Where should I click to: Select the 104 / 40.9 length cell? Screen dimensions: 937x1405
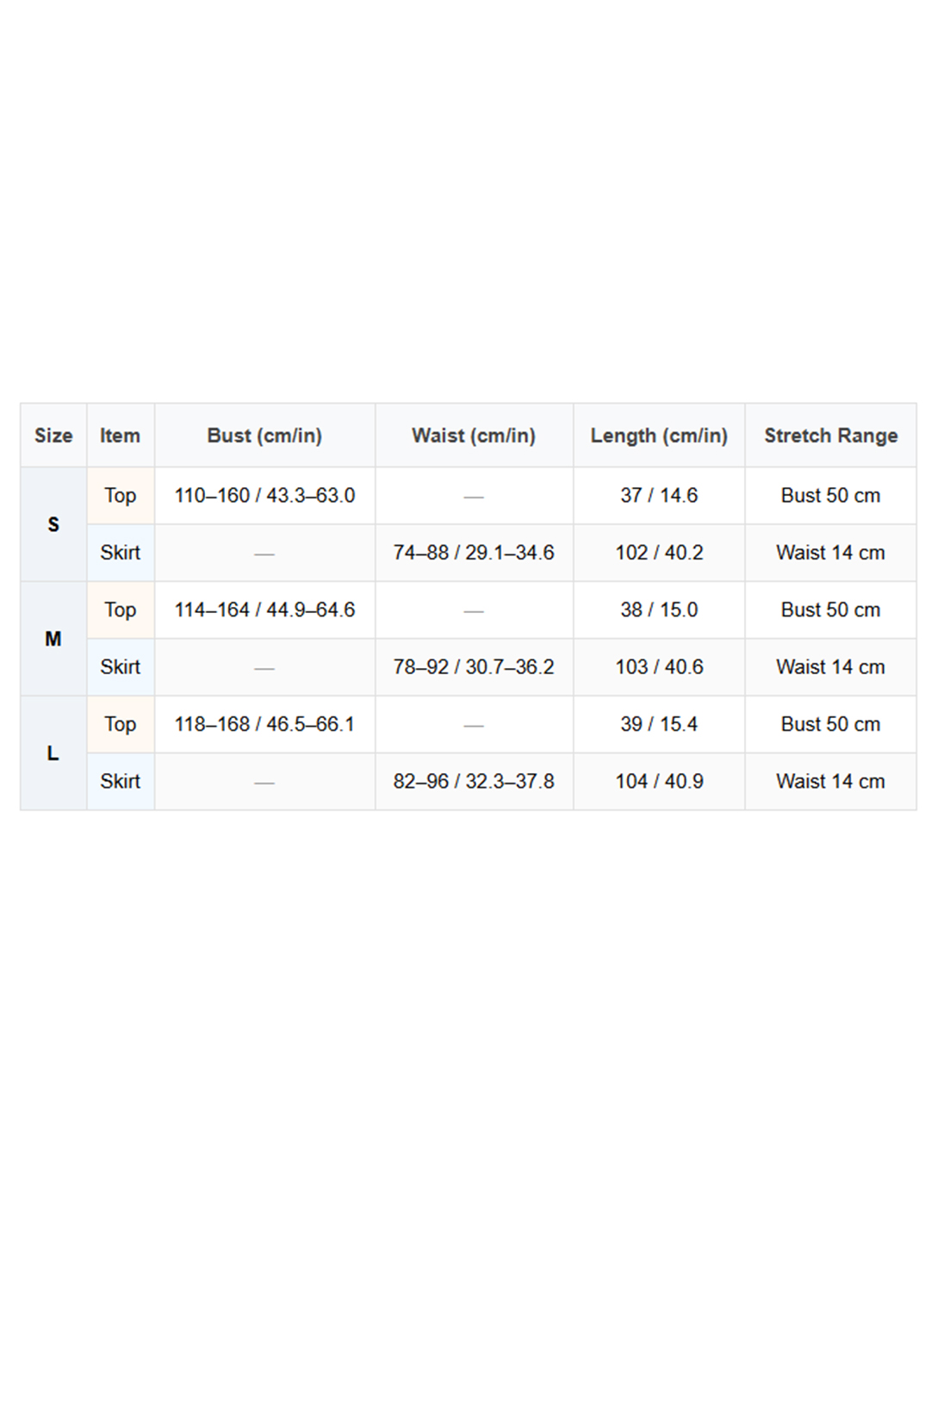coord(659,782)
